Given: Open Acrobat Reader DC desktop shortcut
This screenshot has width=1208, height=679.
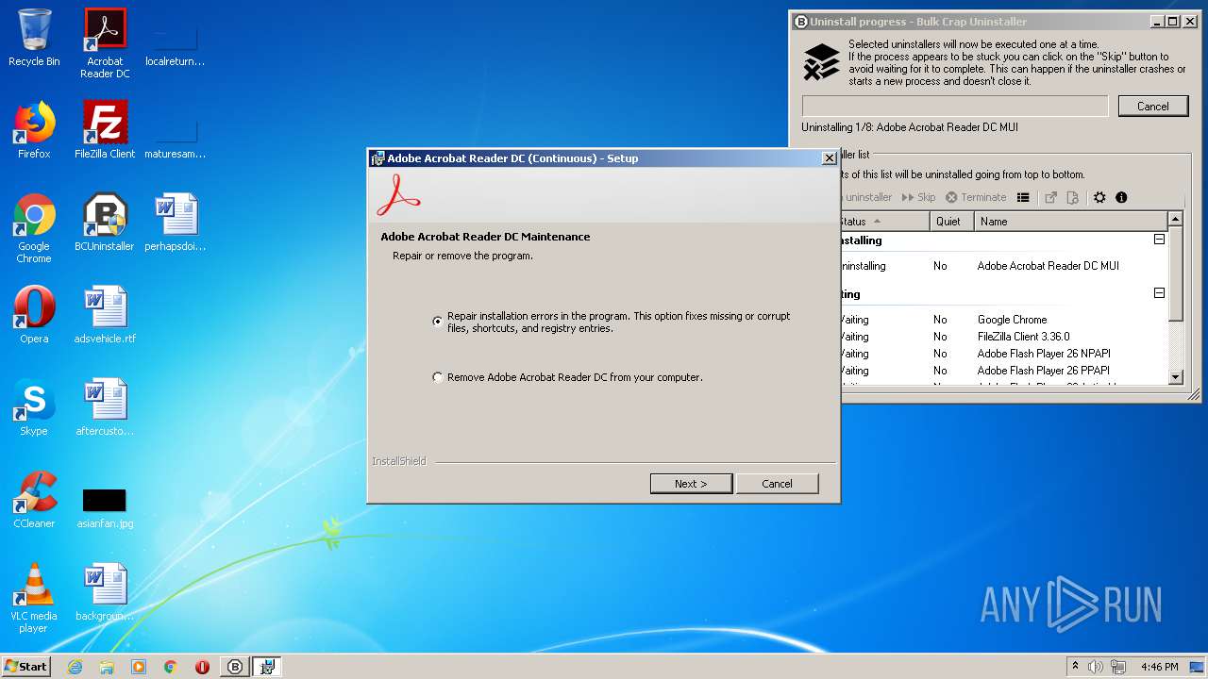Looking at the screenshot, I should point(105,43).
